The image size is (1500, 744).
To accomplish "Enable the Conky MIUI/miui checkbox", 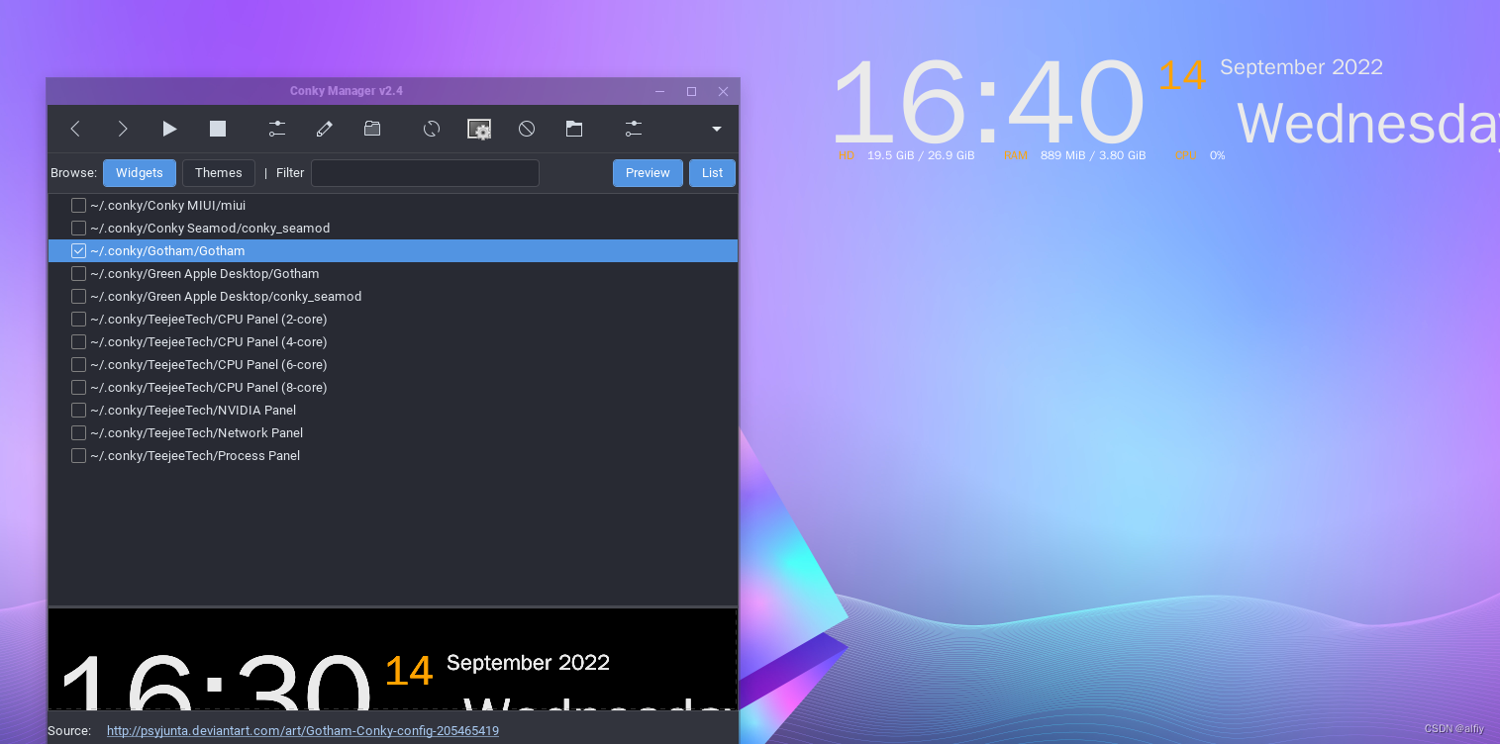I will 78,206.
